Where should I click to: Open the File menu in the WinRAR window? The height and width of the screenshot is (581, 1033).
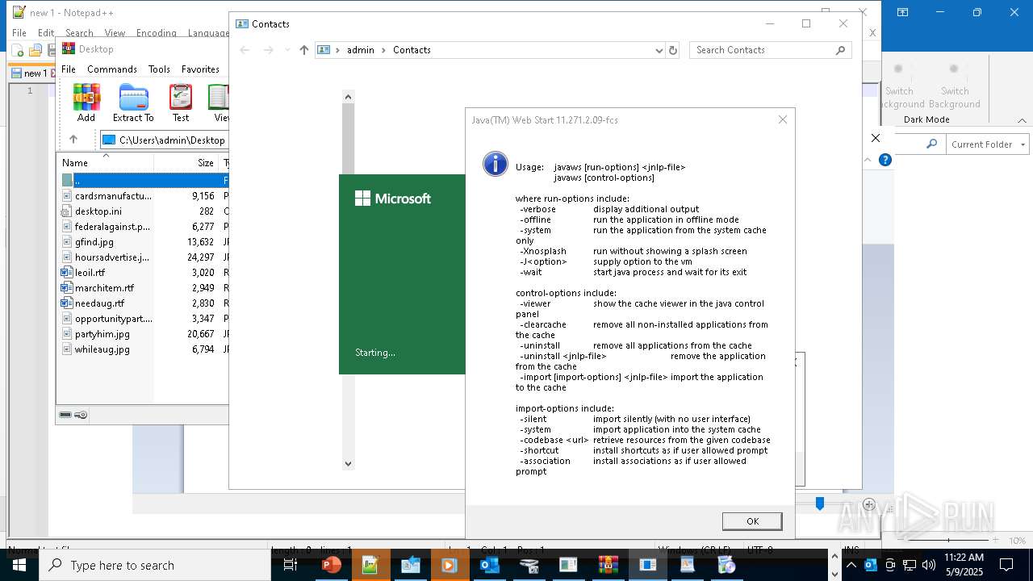click(69, 69)
